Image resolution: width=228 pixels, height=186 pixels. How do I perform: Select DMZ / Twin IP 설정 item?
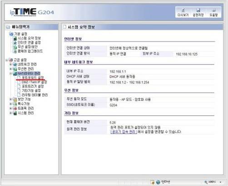[x=34, y=82]
